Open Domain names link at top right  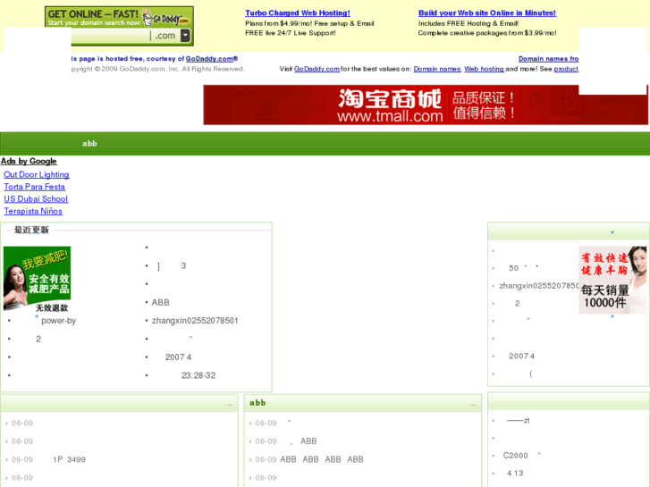(548, 59)
